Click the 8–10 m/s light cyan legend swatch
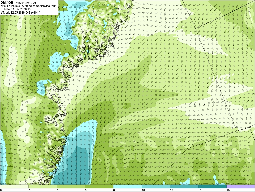Image resolution: width=255 pixels, height=192 pixels. click(x=127, y=186)
